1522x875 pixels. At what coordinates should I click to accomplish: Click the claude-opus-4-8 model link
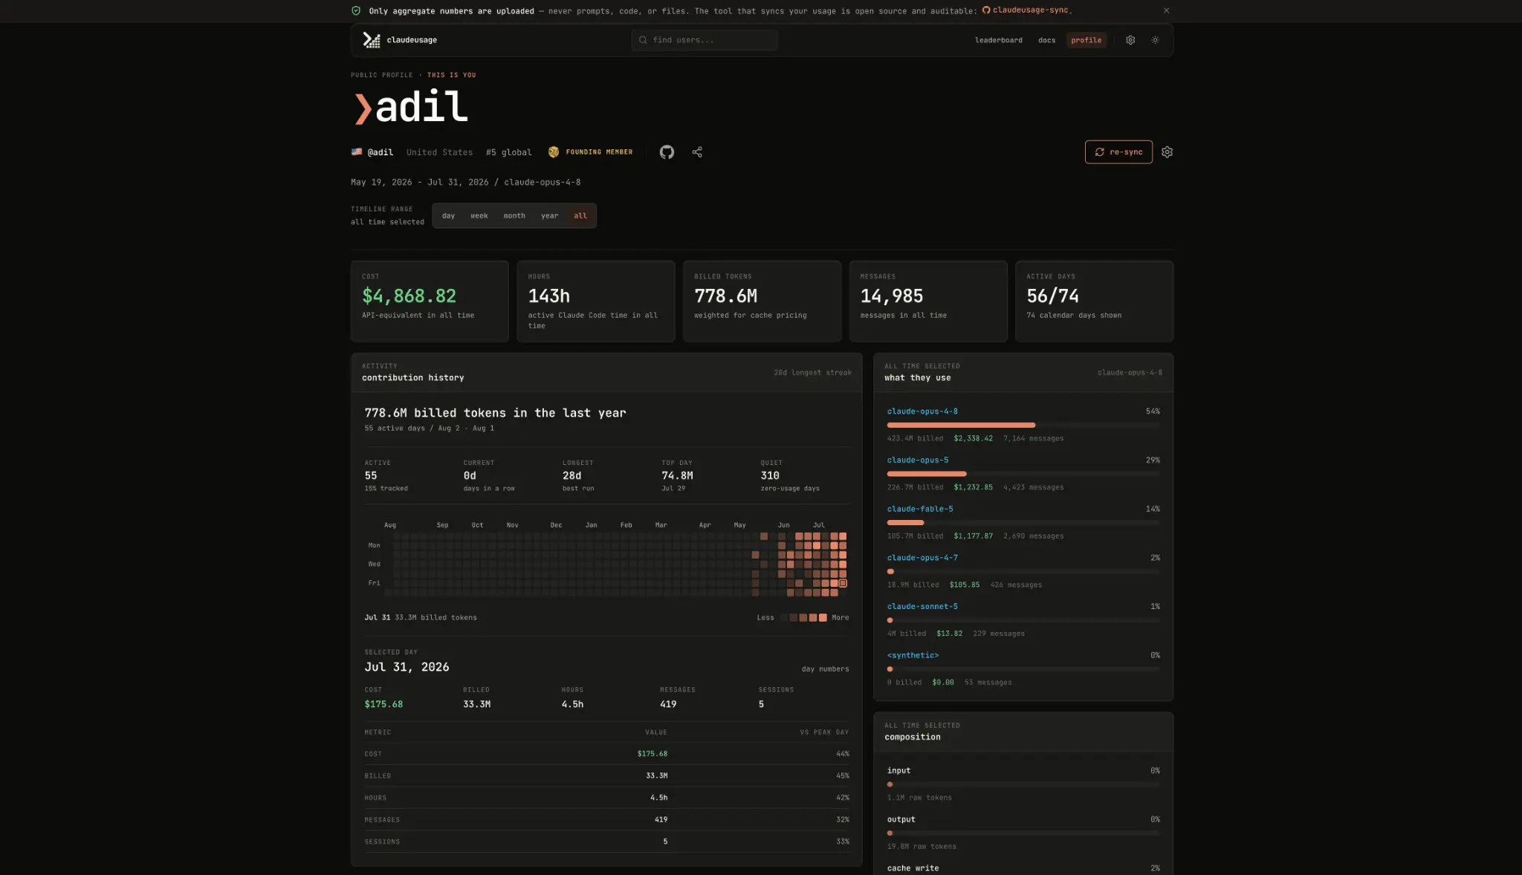[x=922, y=412]
